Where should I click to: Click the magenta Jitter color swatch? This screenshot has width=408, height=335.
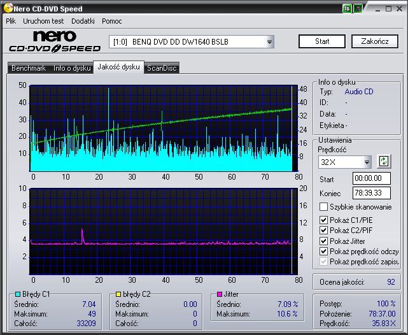220,294
